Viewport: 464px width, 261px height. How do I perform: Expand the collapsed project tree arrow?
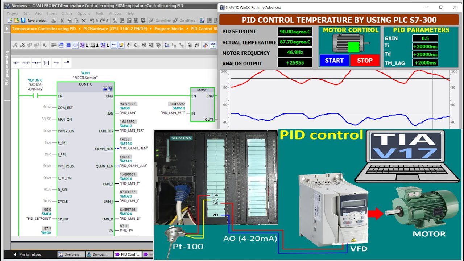(x=7, y=29)
